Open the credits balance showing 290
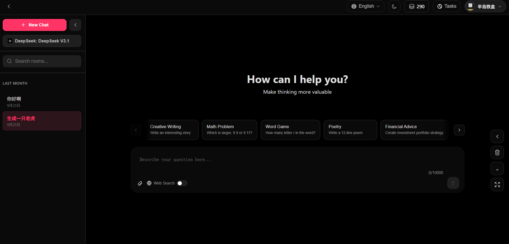509x244 pixels. (x=416, y=6)
